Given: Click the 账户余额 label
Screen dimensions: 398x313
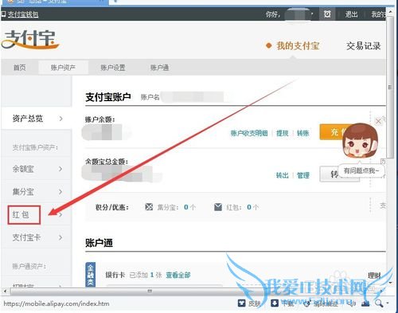Looking at the screenshot, I should tap(99, 119).
